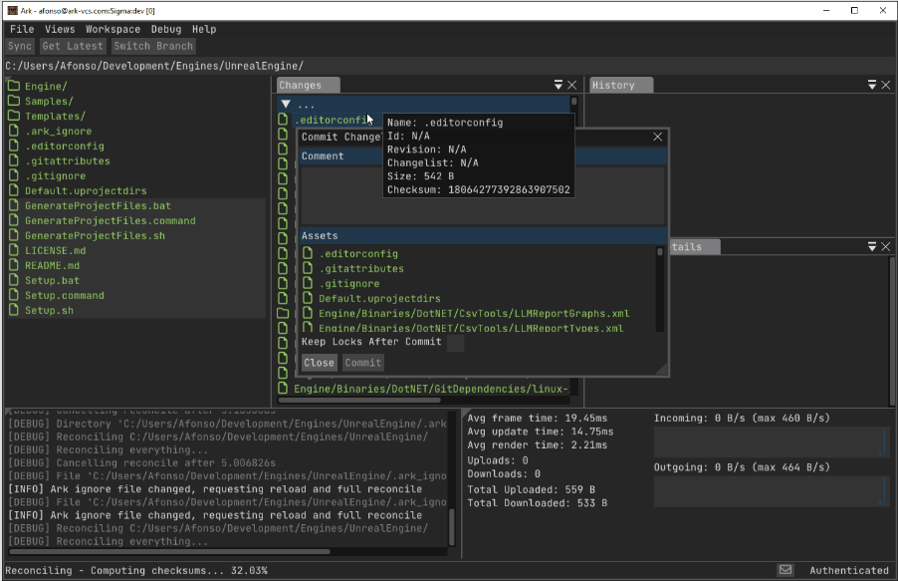The image size is (898, 581).
Task: Click .gitignore file icon in Assets list
Action: (308, 283)
